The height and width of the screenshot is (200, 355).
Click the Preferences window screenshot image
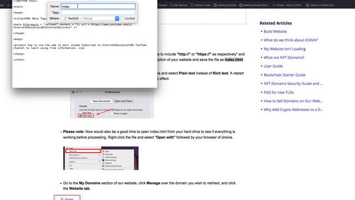click(x=112, y=104)
